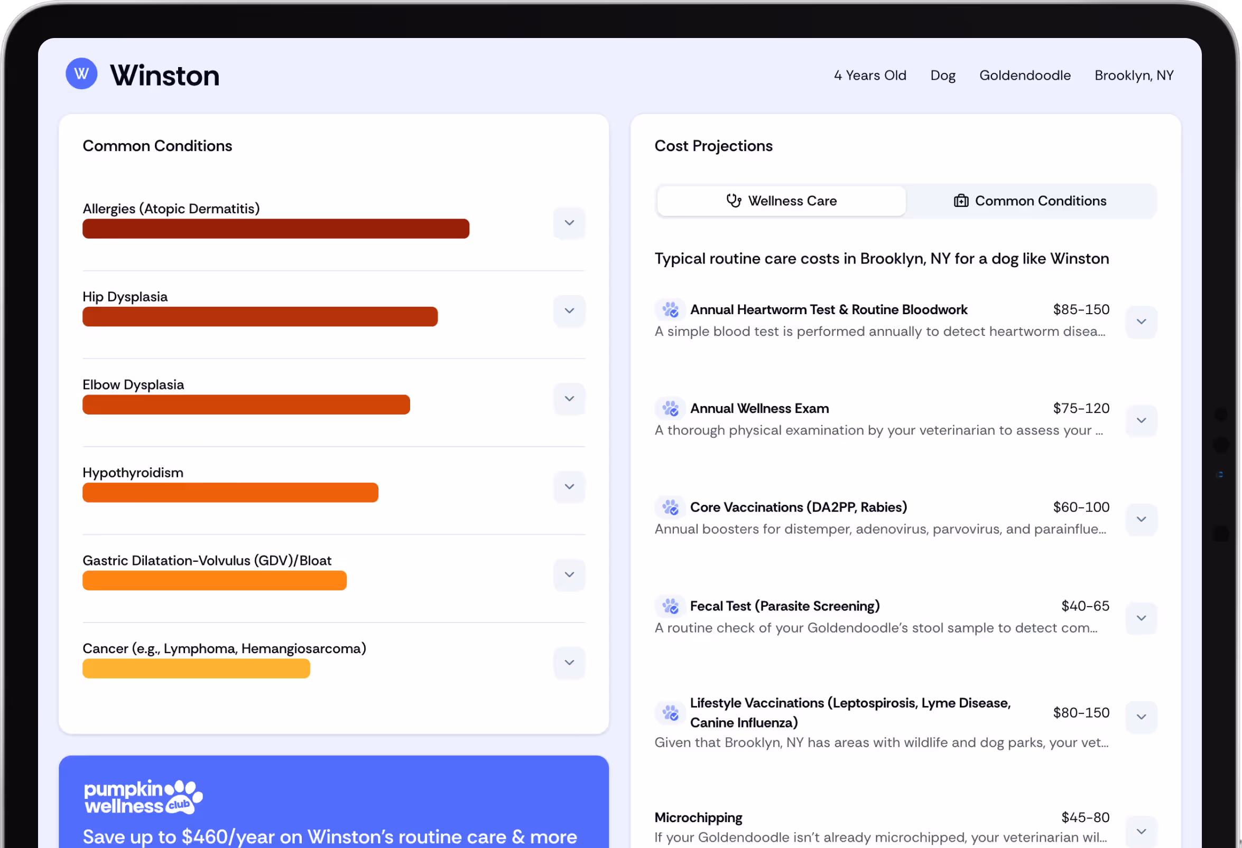Expand Microchipping cost details
This screenshot has width=1242, height=848.
[x=1141, y=831]
